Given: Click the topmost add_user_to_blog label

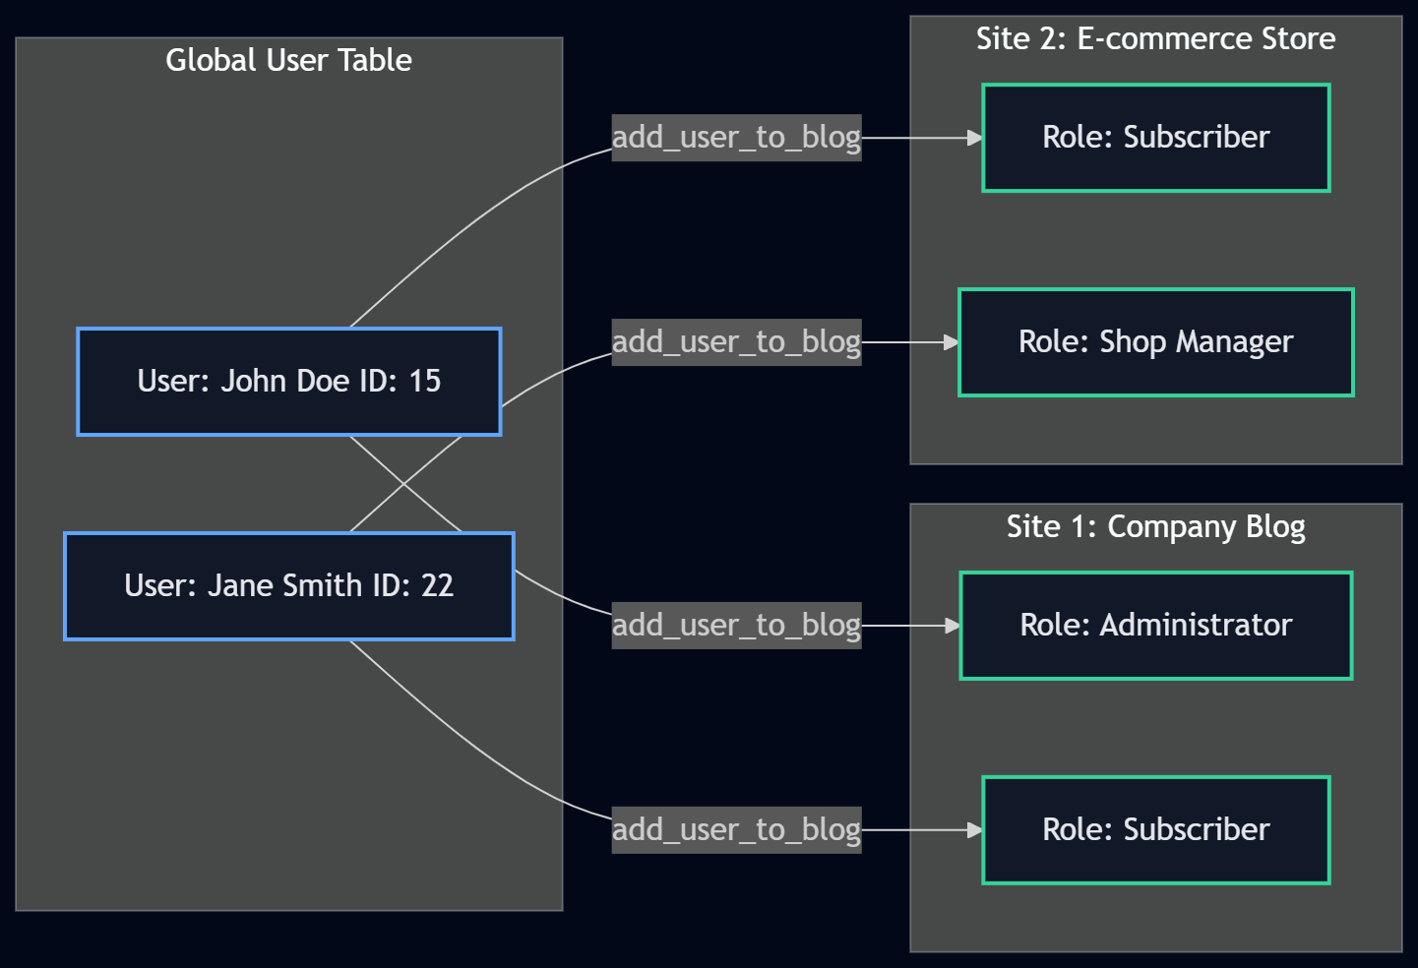Looking at the screenshot, I should (x=736, y=137).
